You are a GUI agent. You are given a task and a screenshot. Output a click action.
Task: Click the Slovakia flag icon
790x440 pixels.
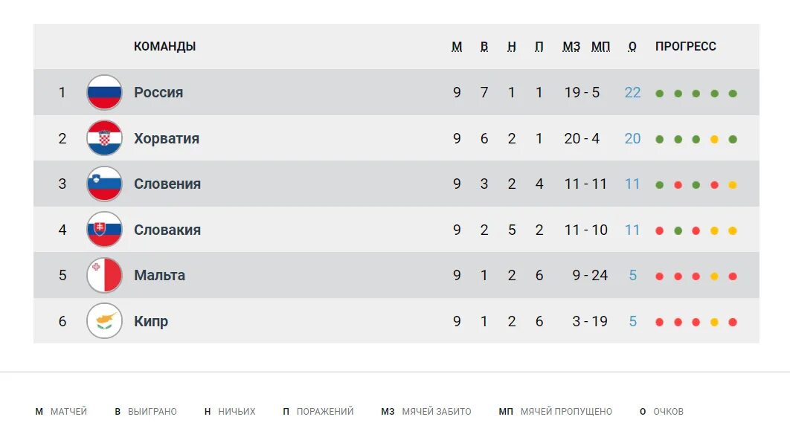(x=104, y=230)
